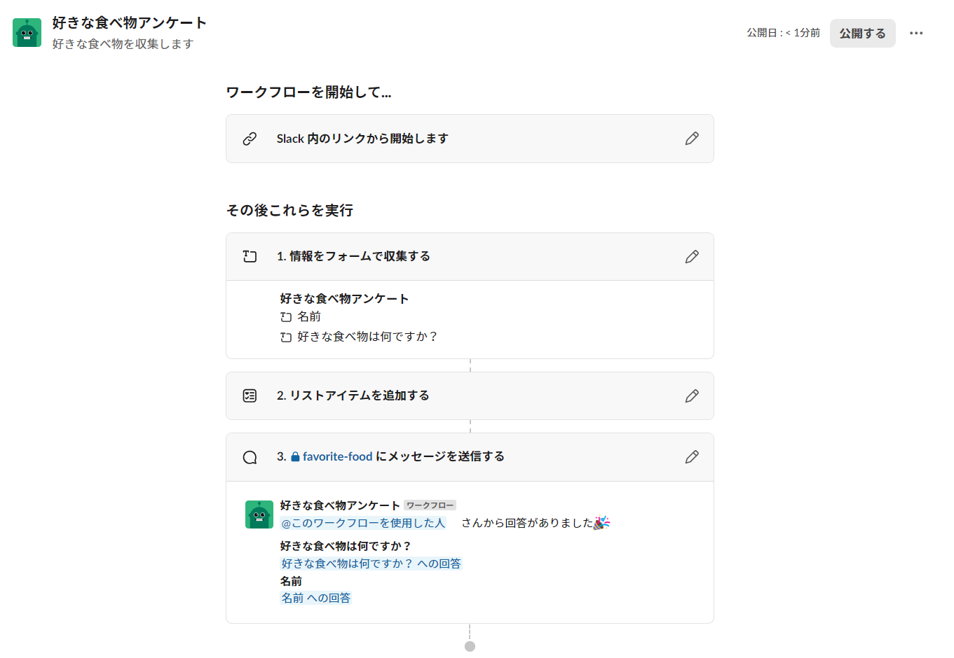Open step 1. 情報をフォームで収集する
The image size is (954, 658).
pos(470,257)
